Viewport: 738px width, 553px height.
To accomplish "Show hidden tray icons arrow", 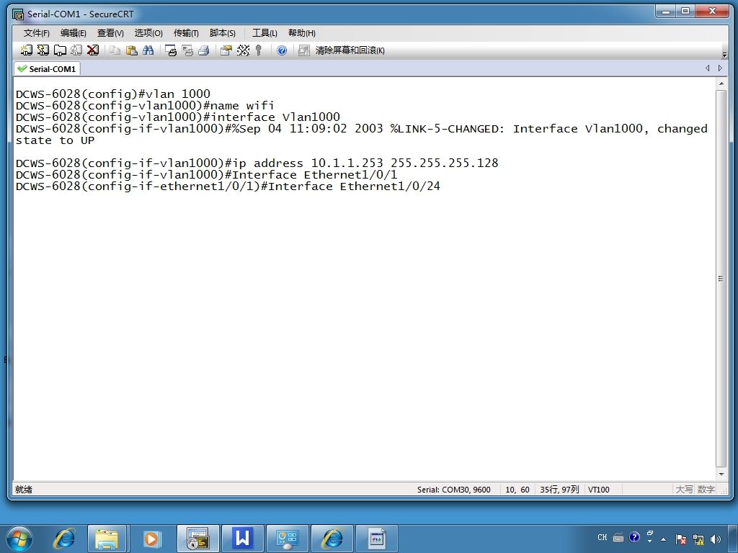I will pos(663,539).
